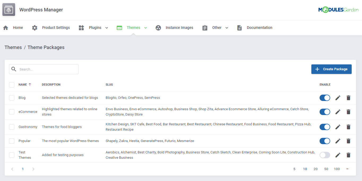This screenshot has width=362, height=181.
Task: Open Documentation via document icon
Action: tap(239, 28)
